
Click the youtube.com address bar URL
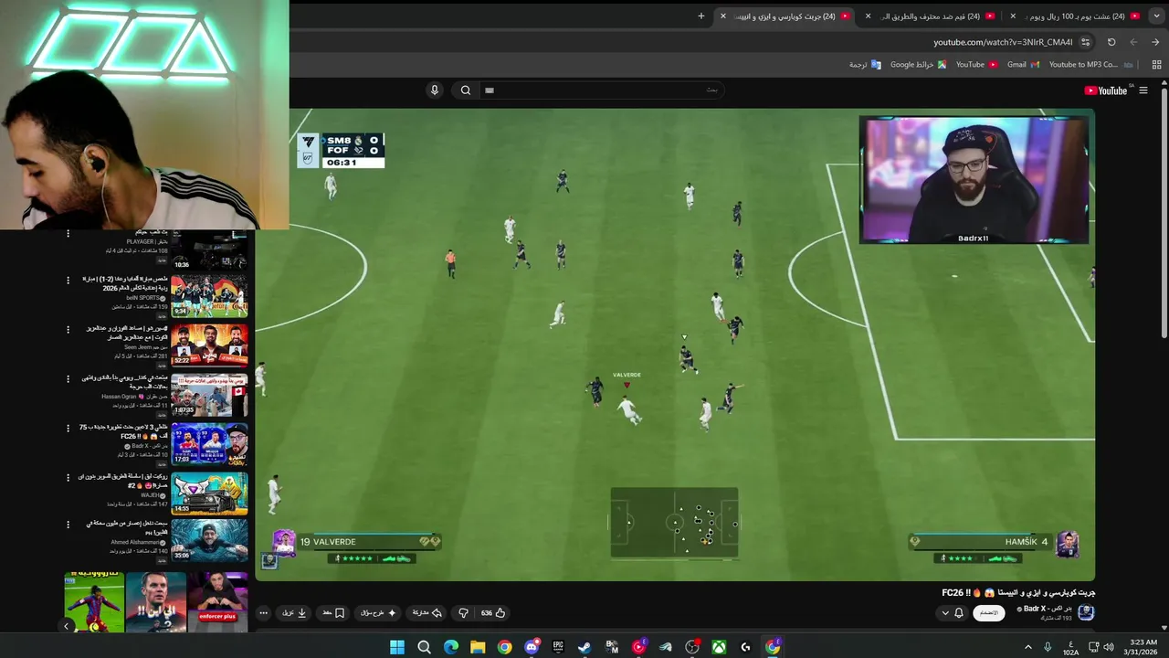1003,42
